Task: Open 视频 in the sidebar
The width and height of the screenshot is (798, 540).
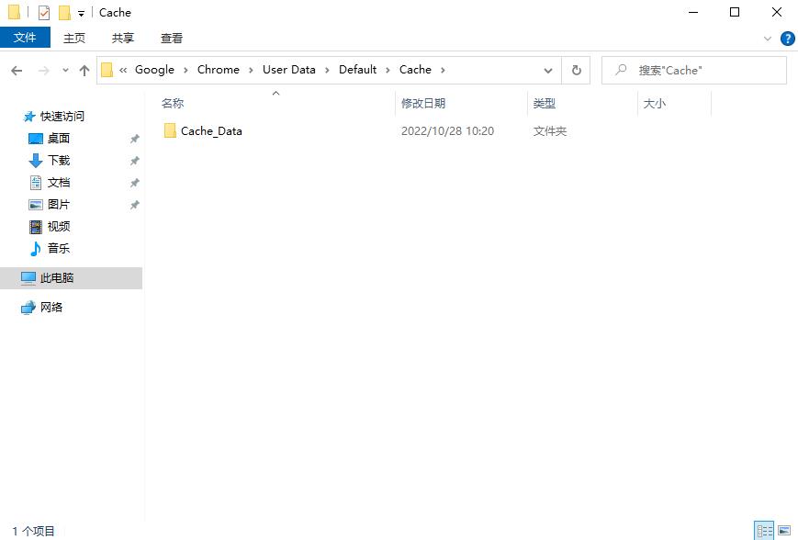Action: coord(59,226)
